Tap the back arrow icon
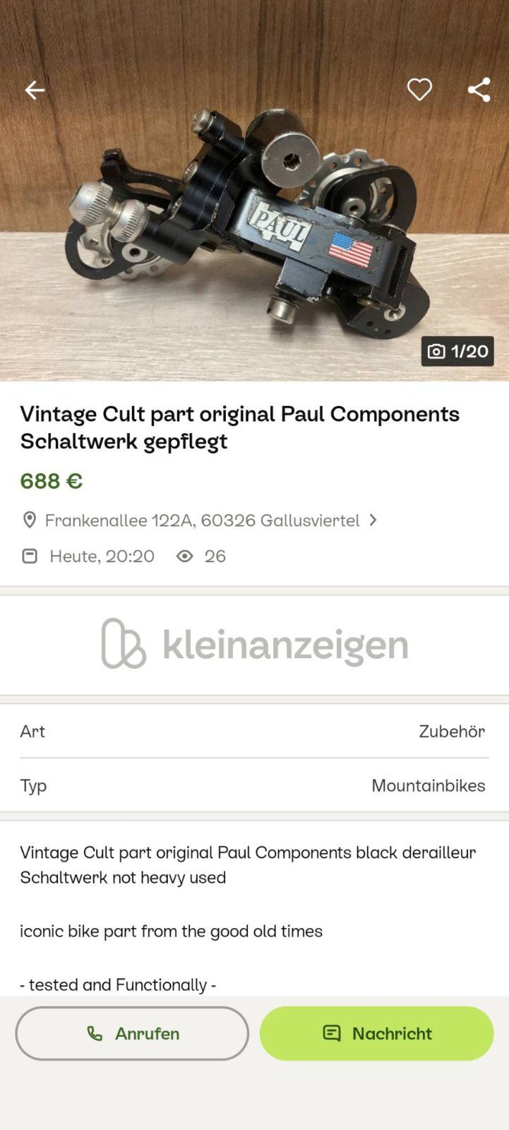 tap(35, 90)
